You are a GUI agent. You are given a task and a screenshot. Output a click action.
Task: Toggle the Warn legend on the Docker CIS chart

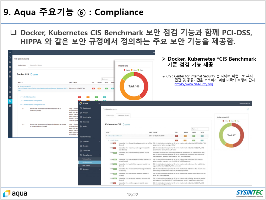coord(134,70)
